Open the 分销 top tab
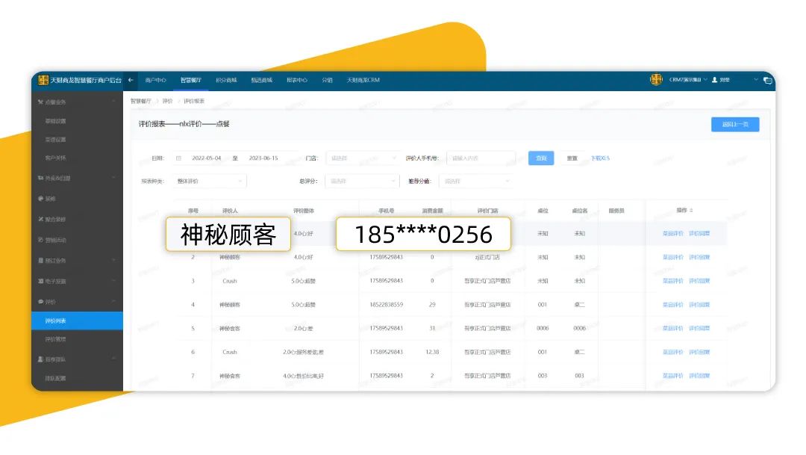 click(327, 80)
